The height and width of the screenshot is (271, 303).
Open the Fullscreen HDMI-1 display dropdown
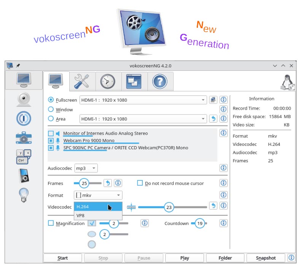tap(143, 100)
